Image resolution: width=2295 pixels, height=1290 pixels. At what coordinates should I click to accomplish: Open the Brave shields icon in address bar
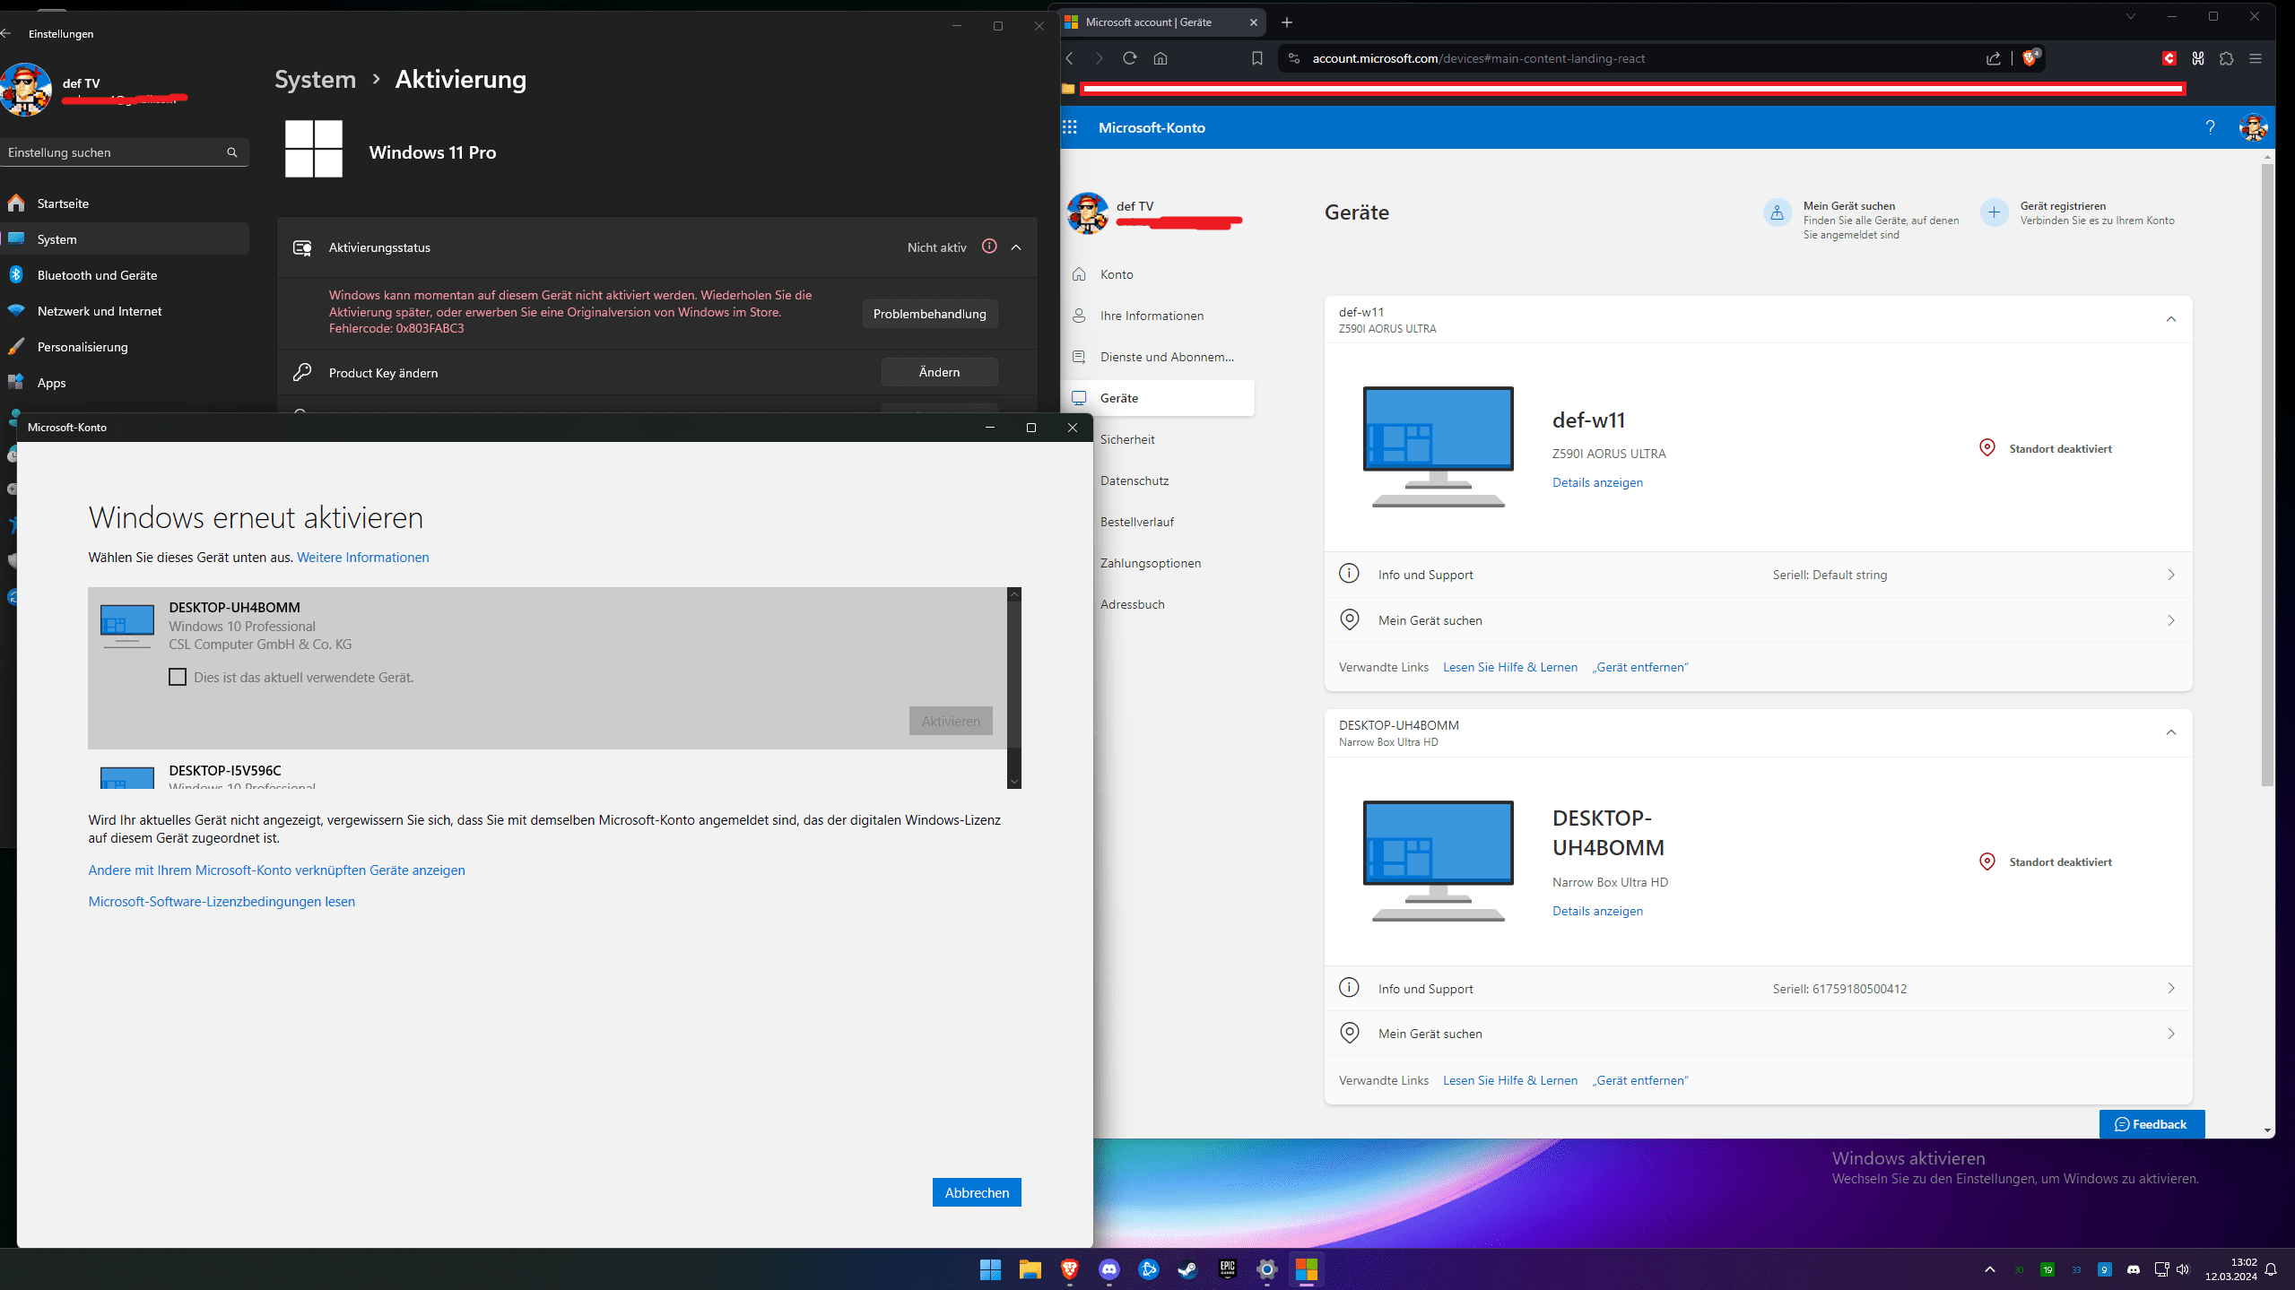tap(2030, 58)
